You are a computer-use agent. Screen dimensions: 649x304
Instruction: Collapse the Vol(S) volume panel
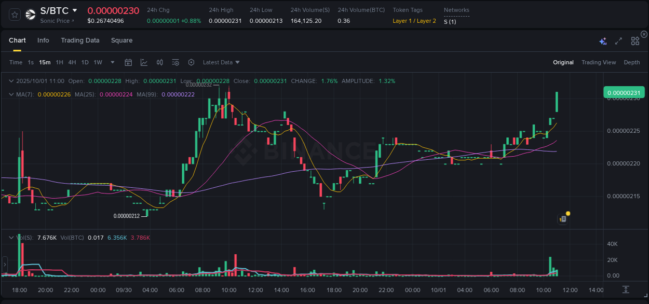click(10, 237)
